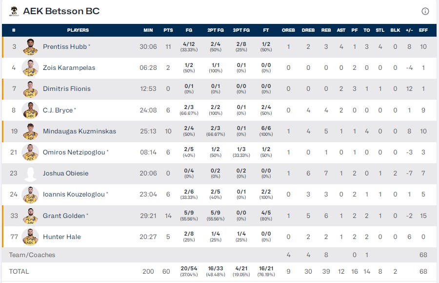Viewport: 439px width, 283px height.
Task: Sort players by EFF column
Action: point(423,30)
